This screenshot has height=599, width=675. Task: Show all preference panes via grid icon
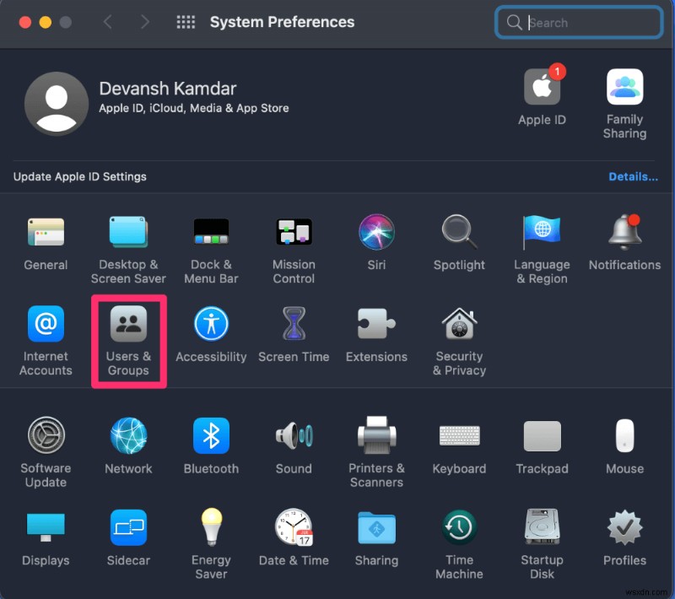tap(186, 21)
